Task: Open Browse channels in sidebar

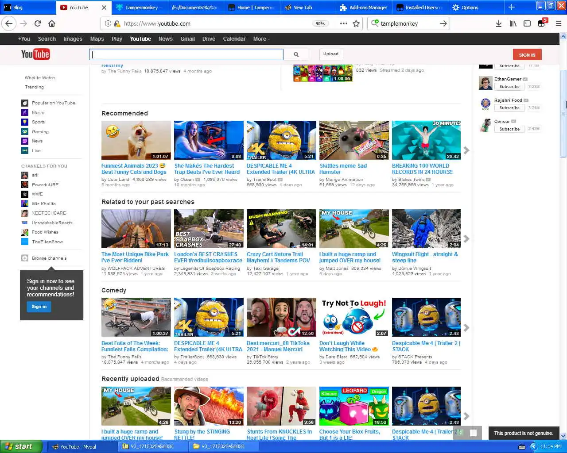Action: pos(49,258)
